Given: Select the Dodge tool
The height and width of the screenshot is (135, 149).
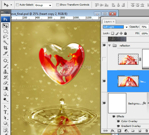Looking at the screenshot, I should [x=5, y=99].
